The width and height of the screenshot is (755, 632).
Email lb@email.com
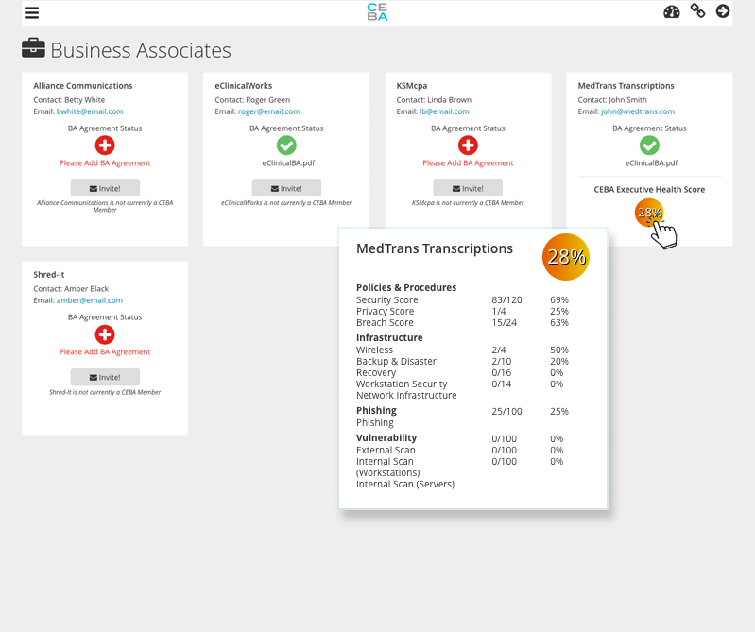pos(444,111)
